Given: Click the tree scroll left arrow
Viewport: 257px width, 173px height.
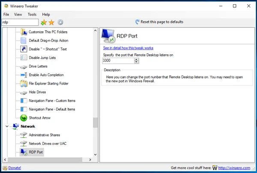Looking at the screenshot, I should pyautogui.click(x=5, y=160).
